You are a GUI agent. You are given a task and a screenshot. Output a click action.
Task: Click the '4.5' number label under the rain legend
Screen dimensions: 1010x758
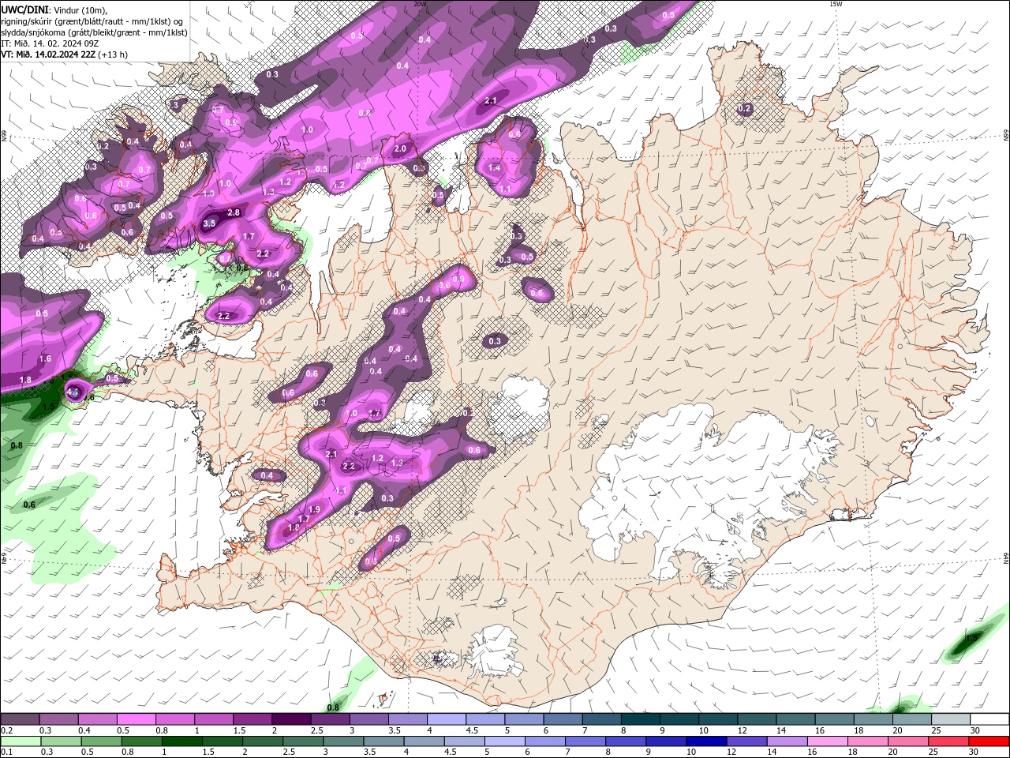(x=450, y=752)
